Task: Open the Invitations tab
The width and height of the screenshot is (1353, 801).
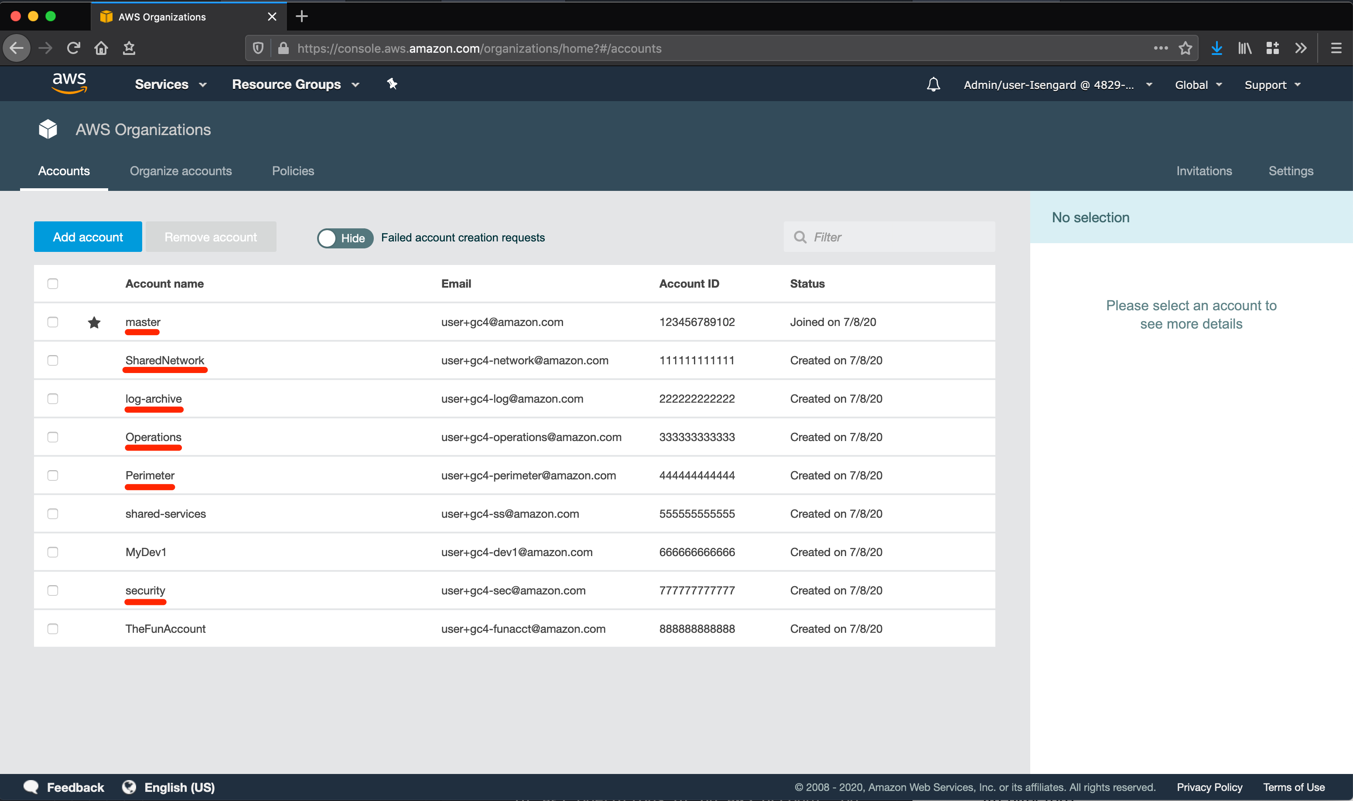Action: [1204, 170]
